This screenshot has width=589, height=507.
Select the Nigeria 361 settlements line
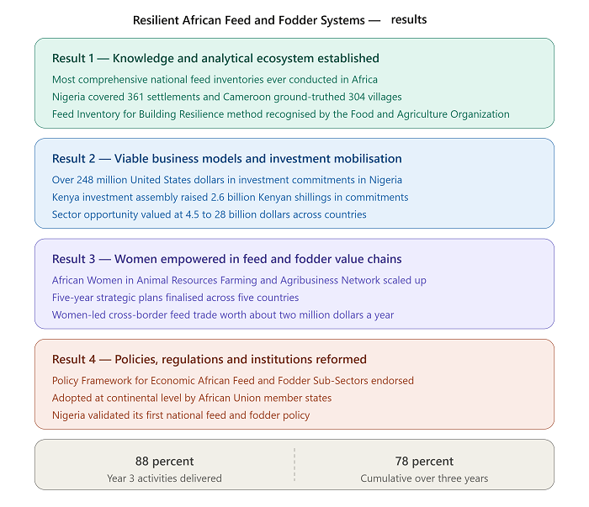[227, 97]
